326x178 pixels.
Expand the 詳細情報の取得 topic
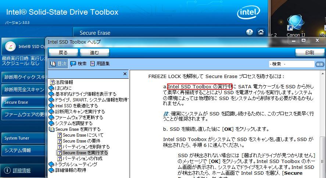71,170
